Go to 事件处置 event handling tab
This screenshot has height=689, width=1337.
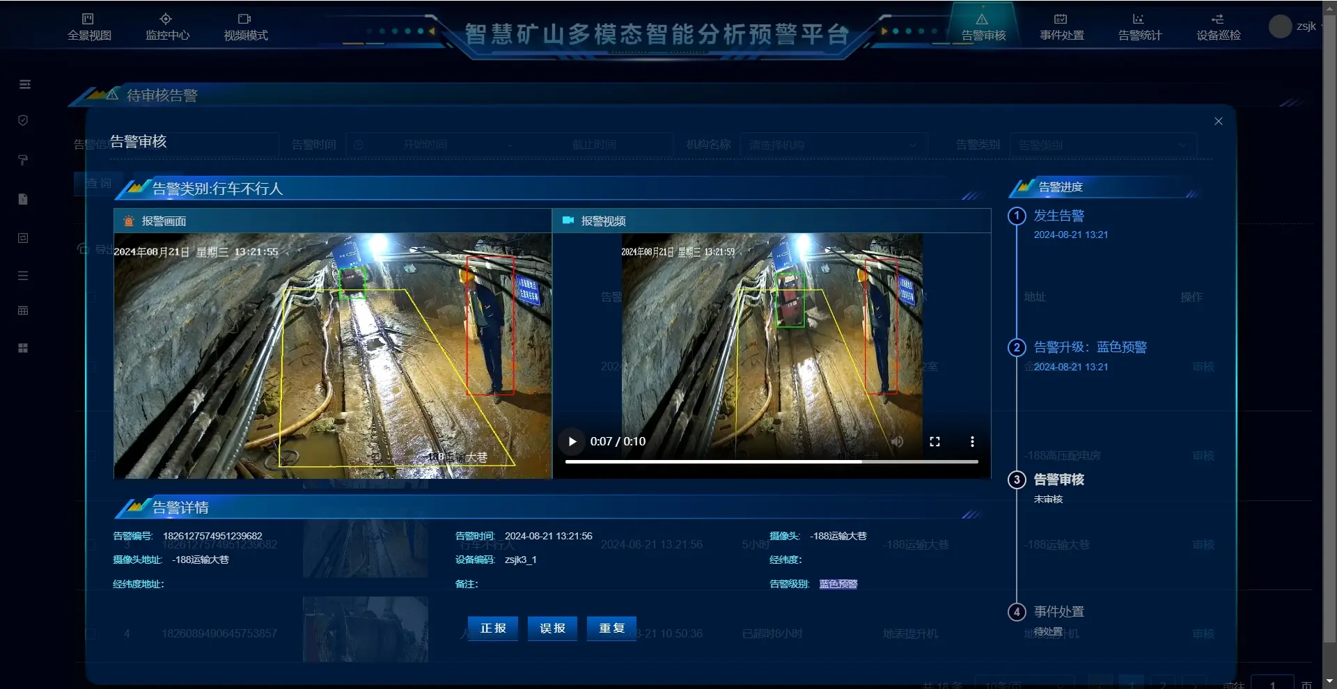(1061, 28)
